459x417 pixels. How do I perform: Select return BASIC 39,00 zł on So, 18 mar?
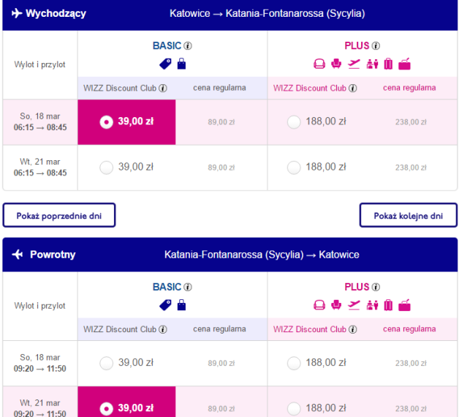point(106,363)
